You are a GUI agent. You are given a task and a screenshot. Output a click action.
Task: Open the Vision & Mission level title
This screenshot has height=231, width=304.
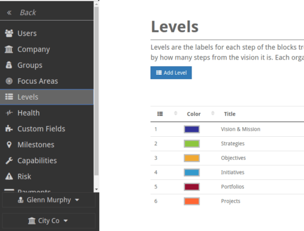241,129
